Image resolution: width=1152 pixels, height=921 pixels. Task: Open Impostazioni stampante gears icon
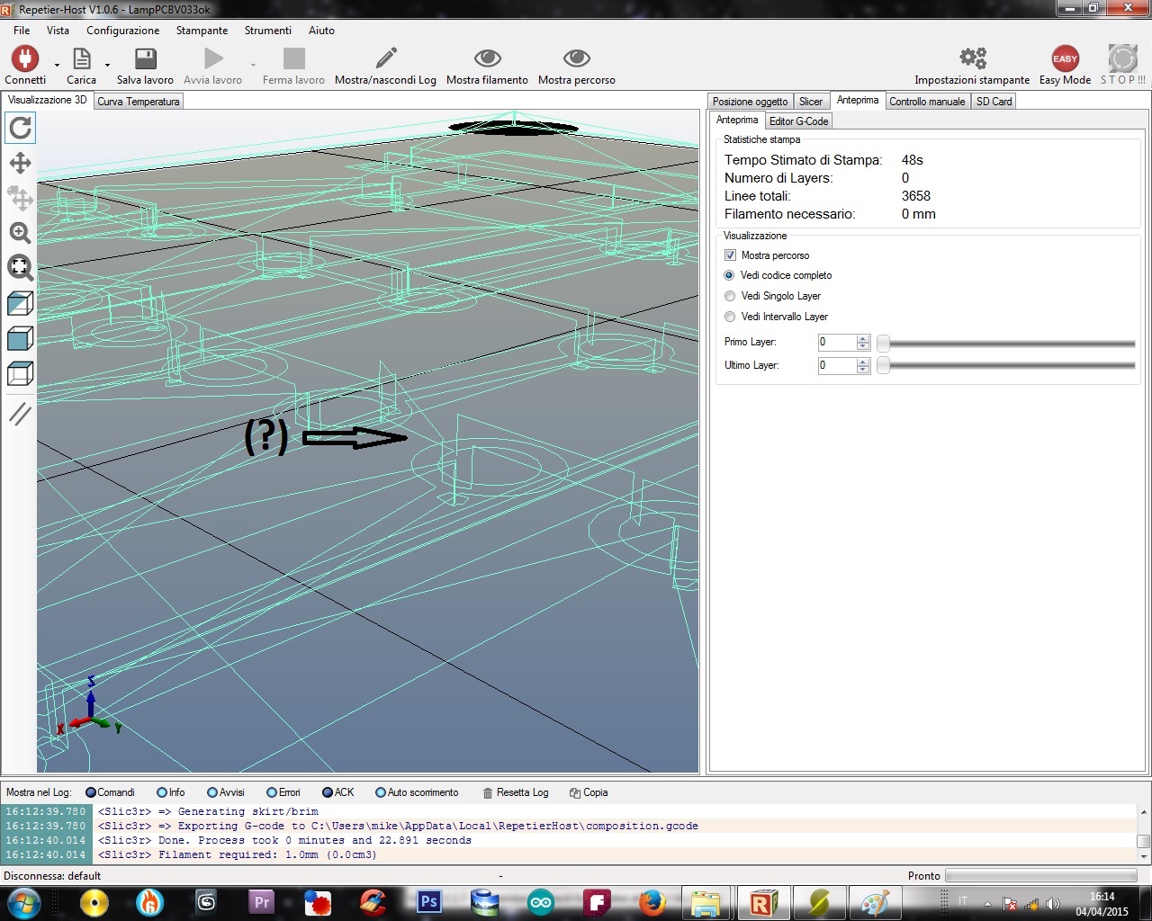click(973, 59)
